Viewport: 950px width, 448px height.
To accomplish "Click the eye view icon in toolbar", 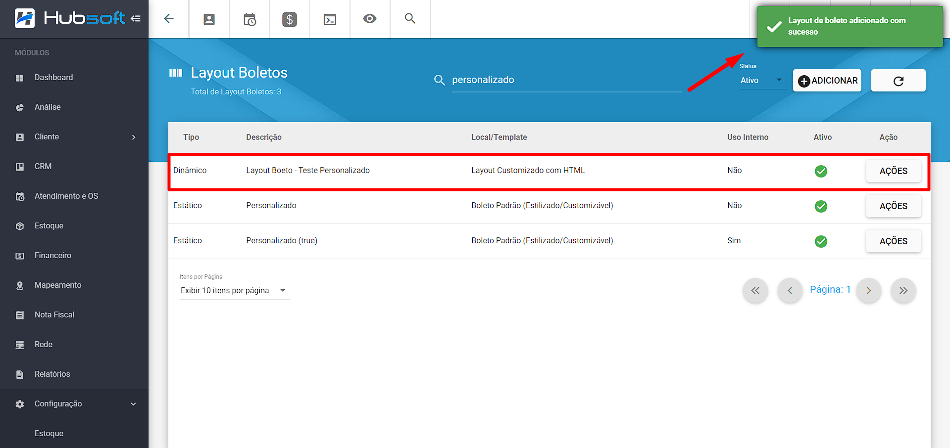I will (x=370, y=19).
